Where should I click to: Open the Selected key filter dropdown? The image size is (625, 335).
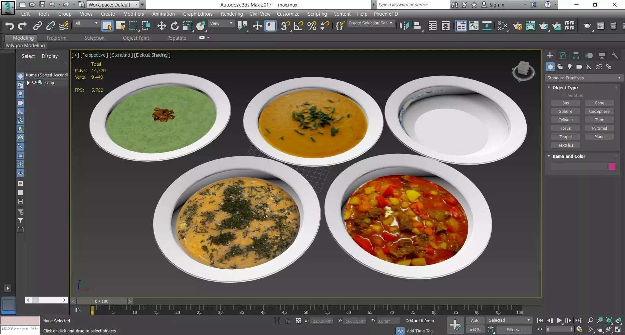(x=509, y=320)
